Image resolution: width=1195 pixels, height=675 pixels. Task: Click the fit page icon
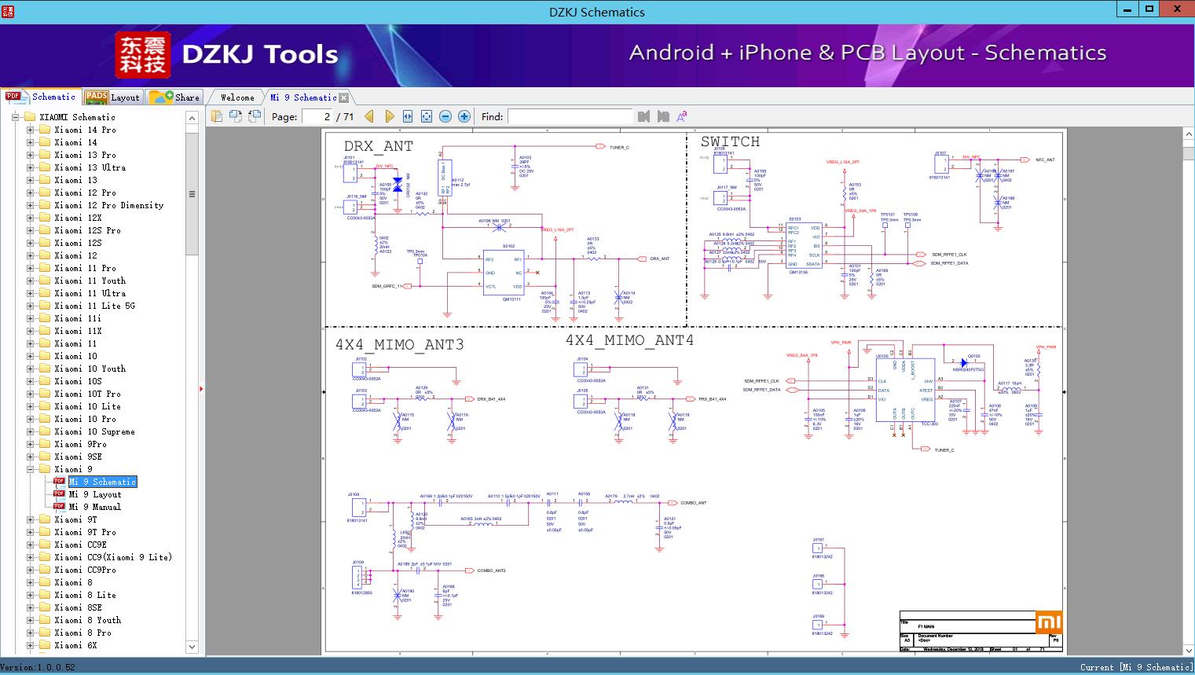point(427,116)
